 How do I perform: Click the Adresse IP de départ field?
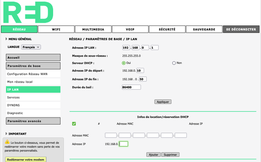pyautogui.click(x=140, y=71)
